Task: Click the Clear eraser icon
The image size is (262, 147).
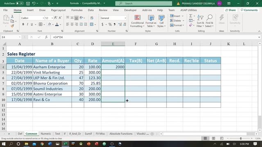Action: click(191, 25)
